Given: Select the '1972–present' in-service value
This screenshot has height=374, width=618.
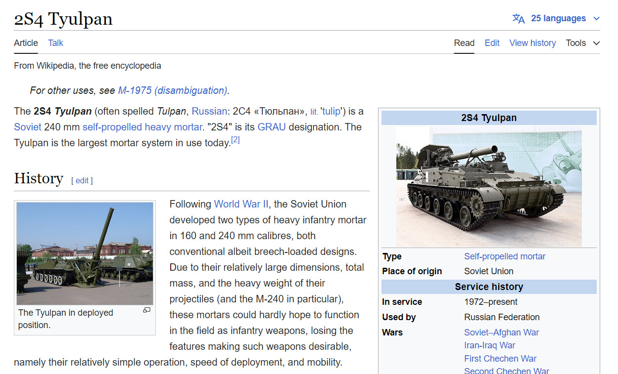Looking at the screenshot, I should coord(491,302).
